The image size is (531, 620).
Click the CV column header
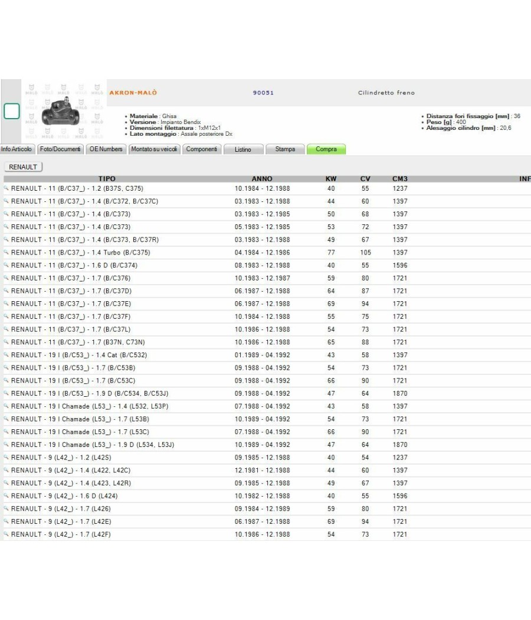click(365, 179)
